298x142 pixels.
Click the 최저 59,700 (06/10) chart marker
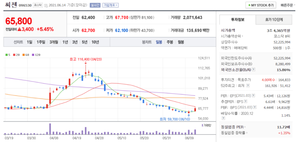pyautogui.click(x=175, y=119)
